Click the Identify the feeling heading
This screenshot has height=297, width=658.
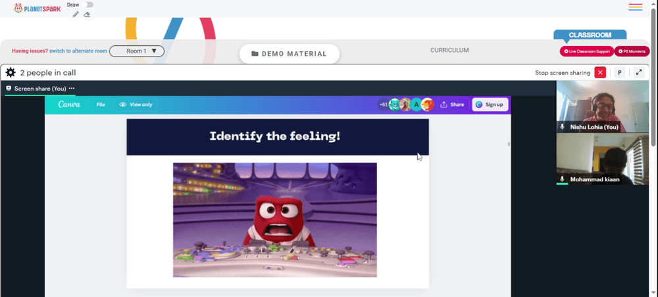pyautogui.click(x=275, y=136)
